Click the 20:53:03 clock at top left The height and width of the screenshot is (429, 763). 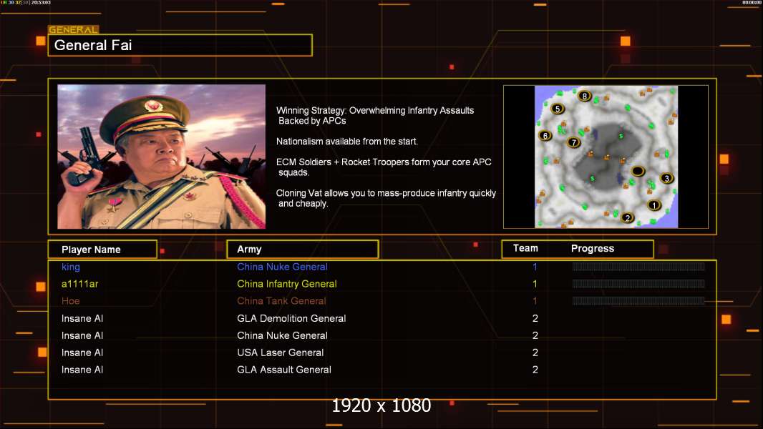pos(41,2)
